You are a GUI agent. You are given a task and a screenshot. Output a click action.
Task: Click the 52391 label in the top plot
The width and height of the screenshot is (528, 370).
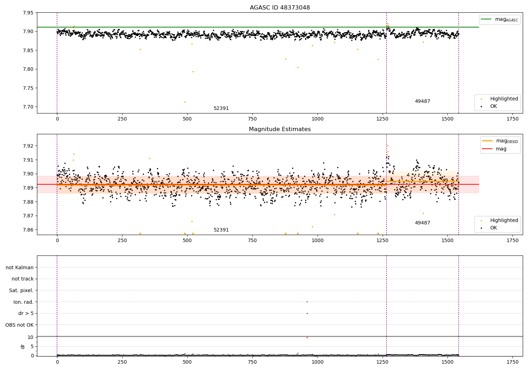tap(221, 109)
